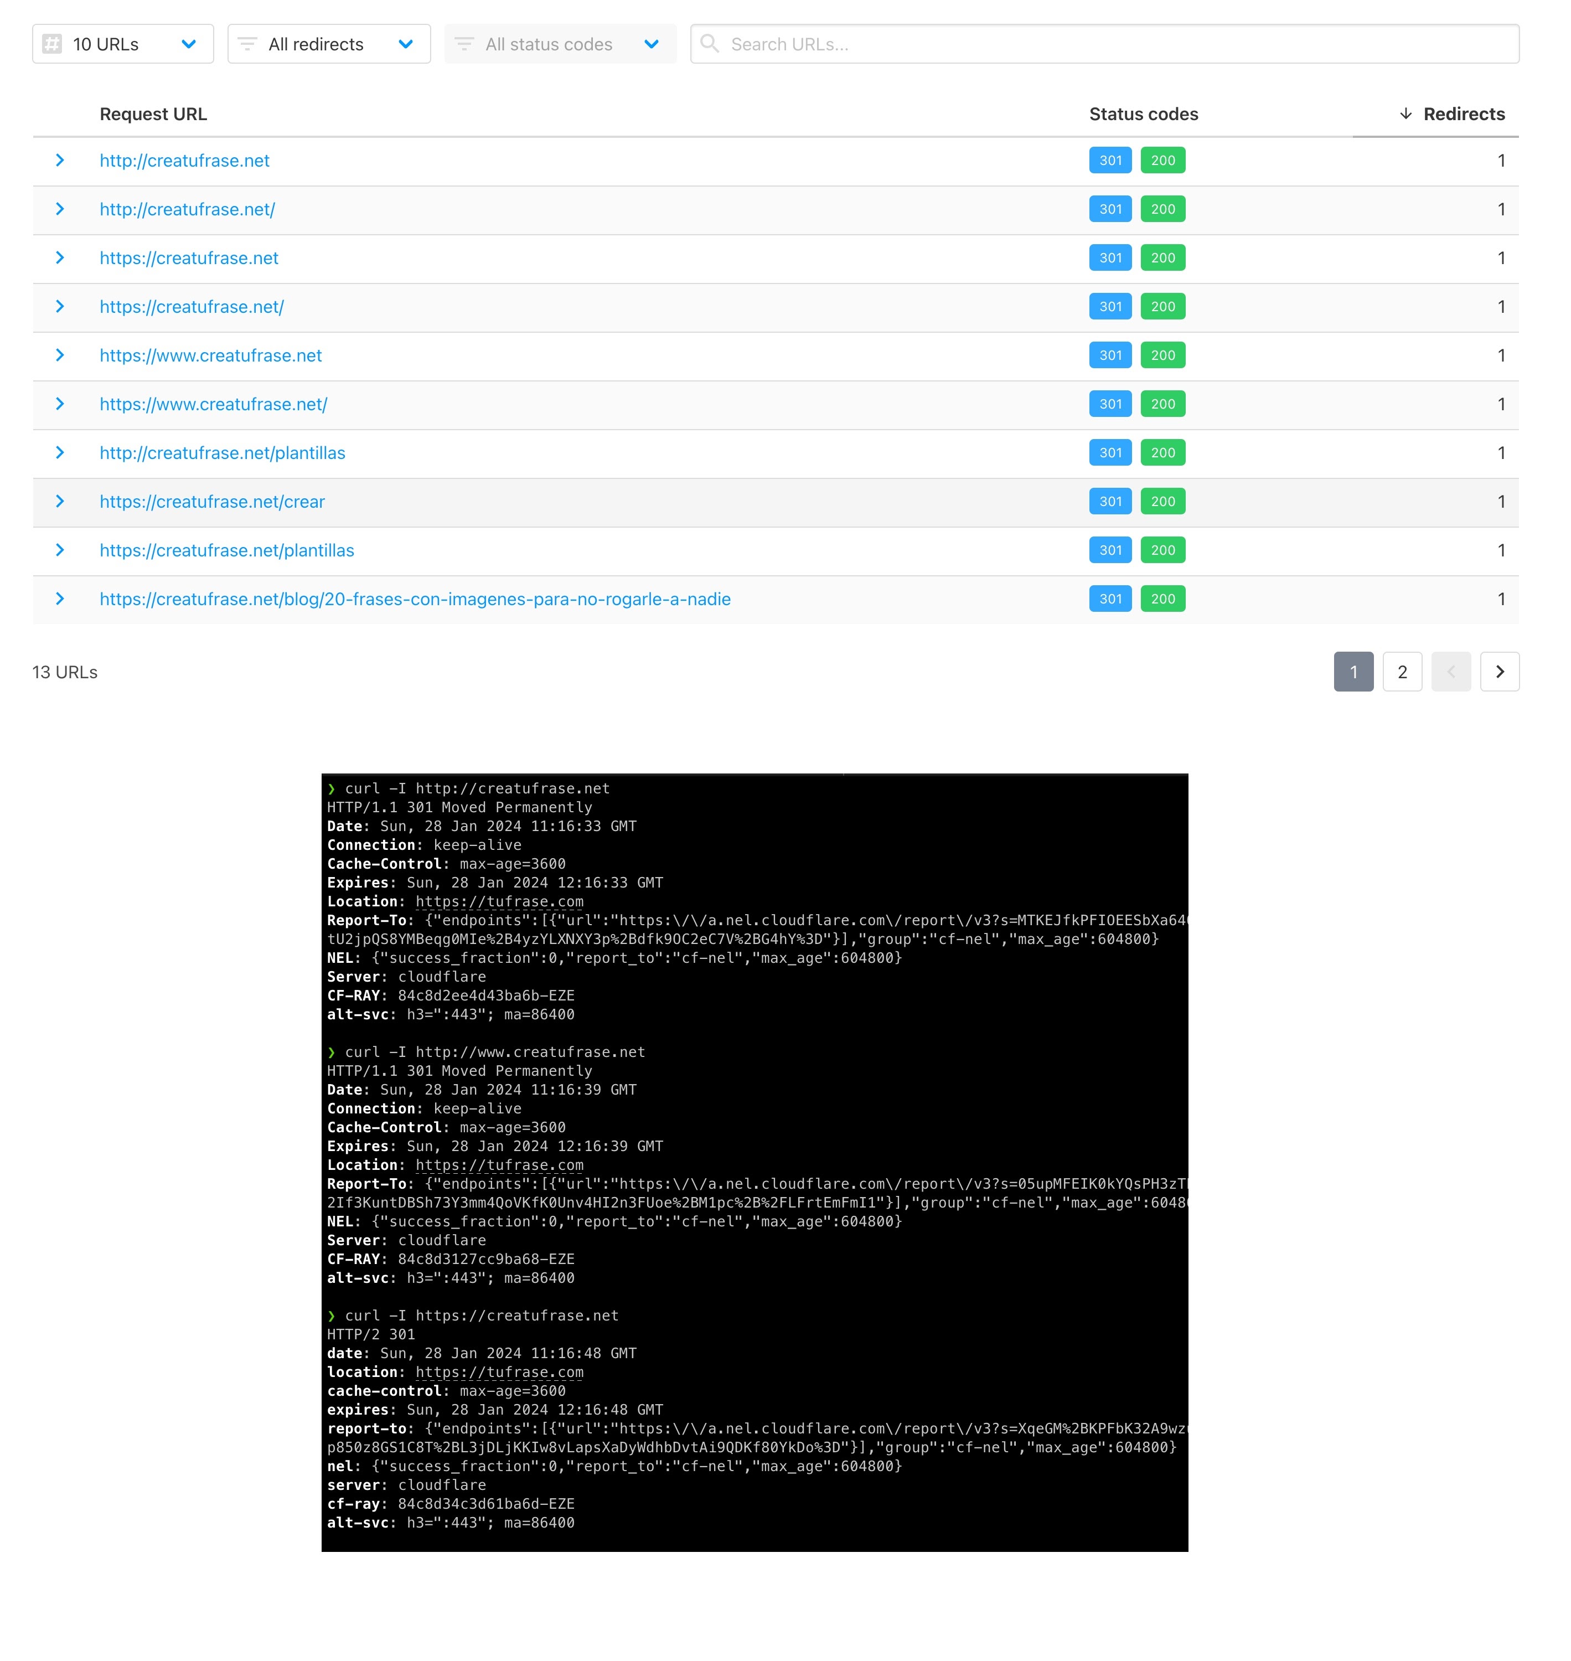Click the CF-RAY 84c8d2ee4d43ba6b-EZE line

pyautogui.click(x=451, y=995)
